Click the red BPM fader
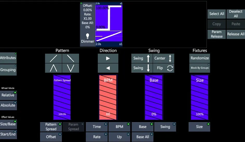The width and height of the screenshot is (245, 142). coord(108,97)
